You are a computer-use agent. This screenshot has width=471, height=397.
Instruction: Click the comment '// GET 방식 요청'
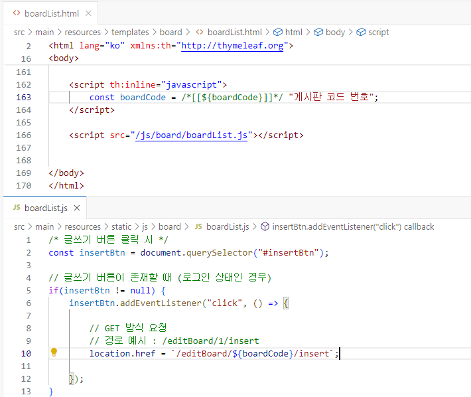(128, 328)
